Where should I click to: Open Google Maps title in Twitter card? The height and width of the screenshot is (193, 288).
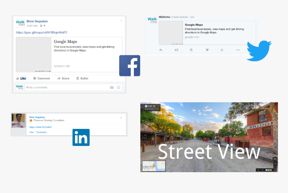pos(194,25)
